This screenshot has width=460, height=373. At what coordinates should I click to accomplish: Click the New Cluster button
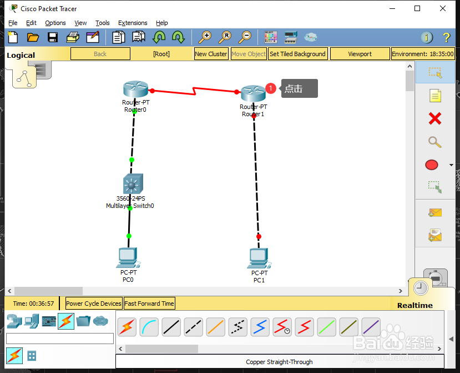211,54
